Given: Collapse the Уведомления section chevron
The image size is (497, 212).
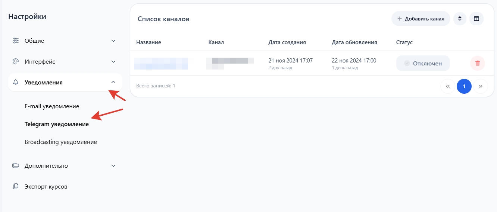Looking at the screenshot, I should [113, 82].
